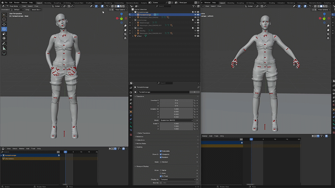Pick the Measure tool in left toolbar
335x188 pixels.
click(x=4, y=48)
